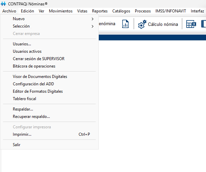Open the Catálogos menu
Image resolution: width=206 pixels, height=172 pixels.
pyautogui.click(x=121, y=11)
